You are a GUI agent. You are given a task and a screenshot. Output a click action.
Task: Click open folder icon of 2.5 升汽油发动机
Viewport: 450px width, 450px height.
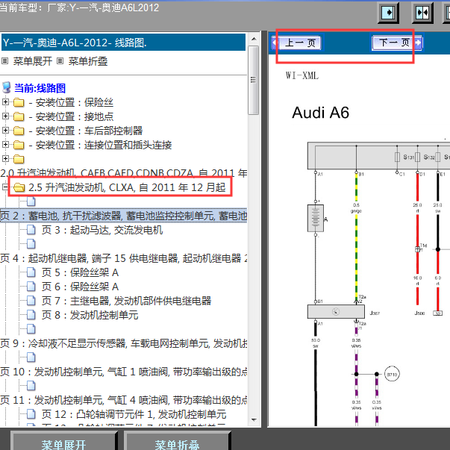[19, 187]
